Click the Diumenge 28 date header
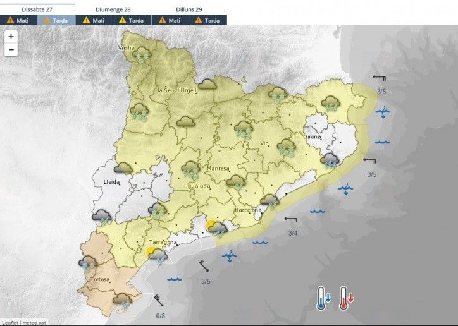The image size is (458, 326). click(113, 9)
